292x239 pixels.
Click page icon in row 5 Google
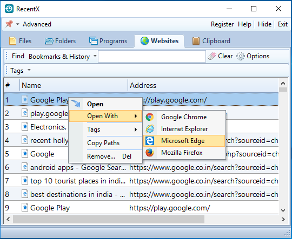(x=25, y=154)
